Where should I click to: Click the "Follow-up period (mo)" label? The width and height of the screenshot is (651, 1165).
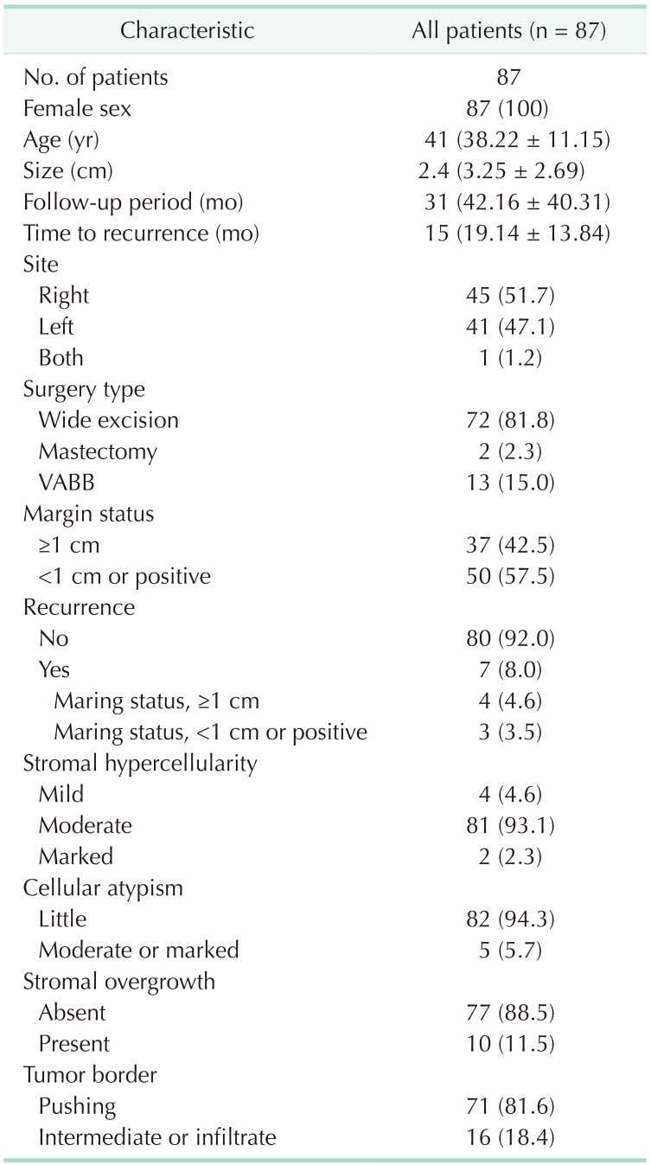133,203
